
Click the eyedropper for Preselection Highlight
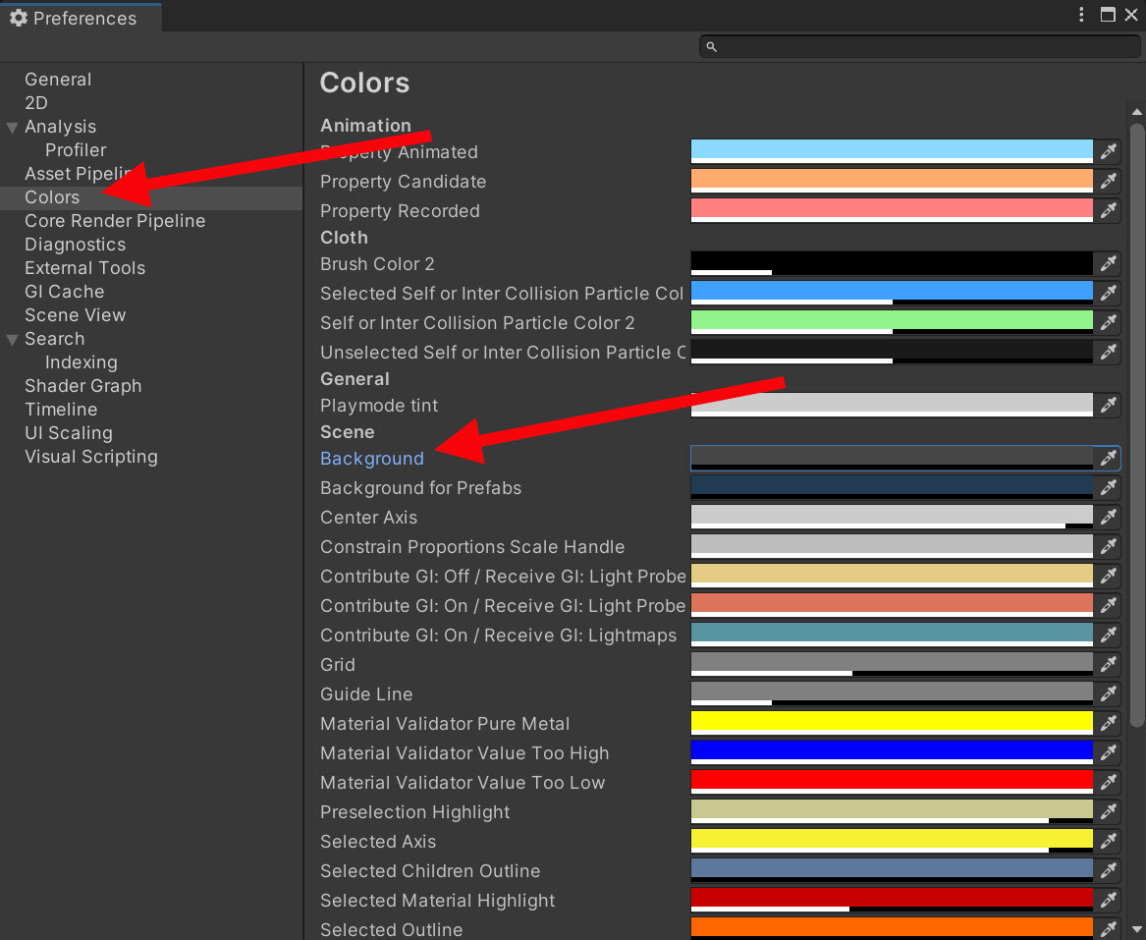1108,811
